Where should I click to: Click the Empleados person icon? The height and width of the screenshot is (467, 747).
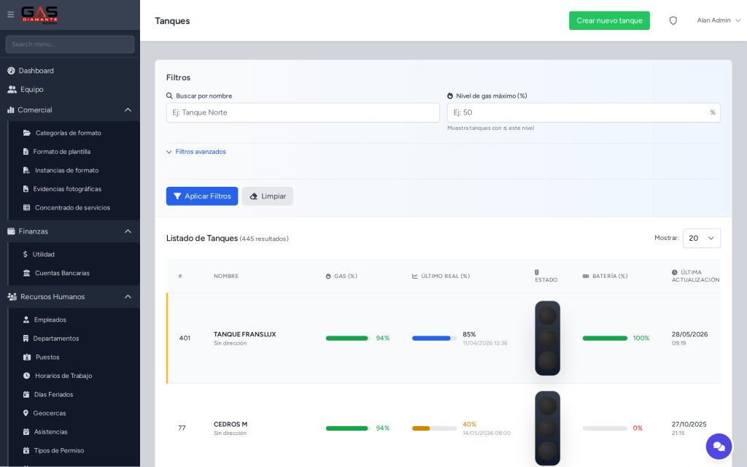coord(26,320)
